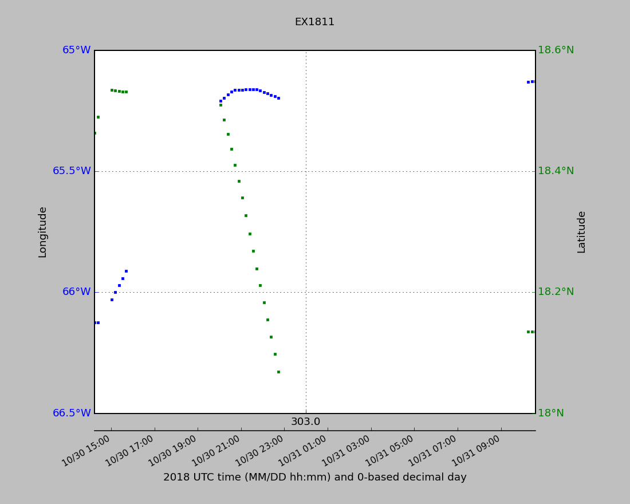This screenshot has width=630, height=504.
Task: Click the 18.6°N latitude tick label
Action: pos(556,50)
